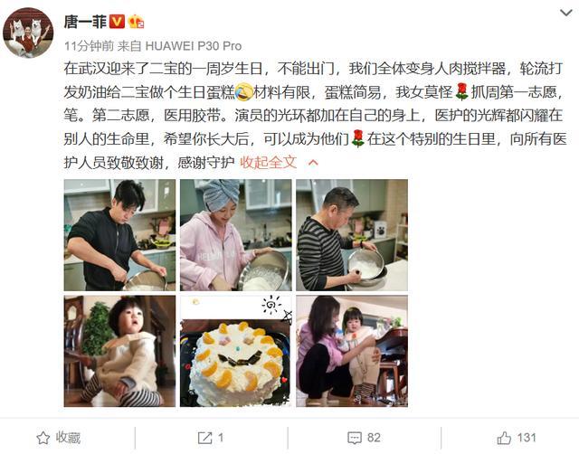Open the profile name 唐一菲

(x=85, y=22)
